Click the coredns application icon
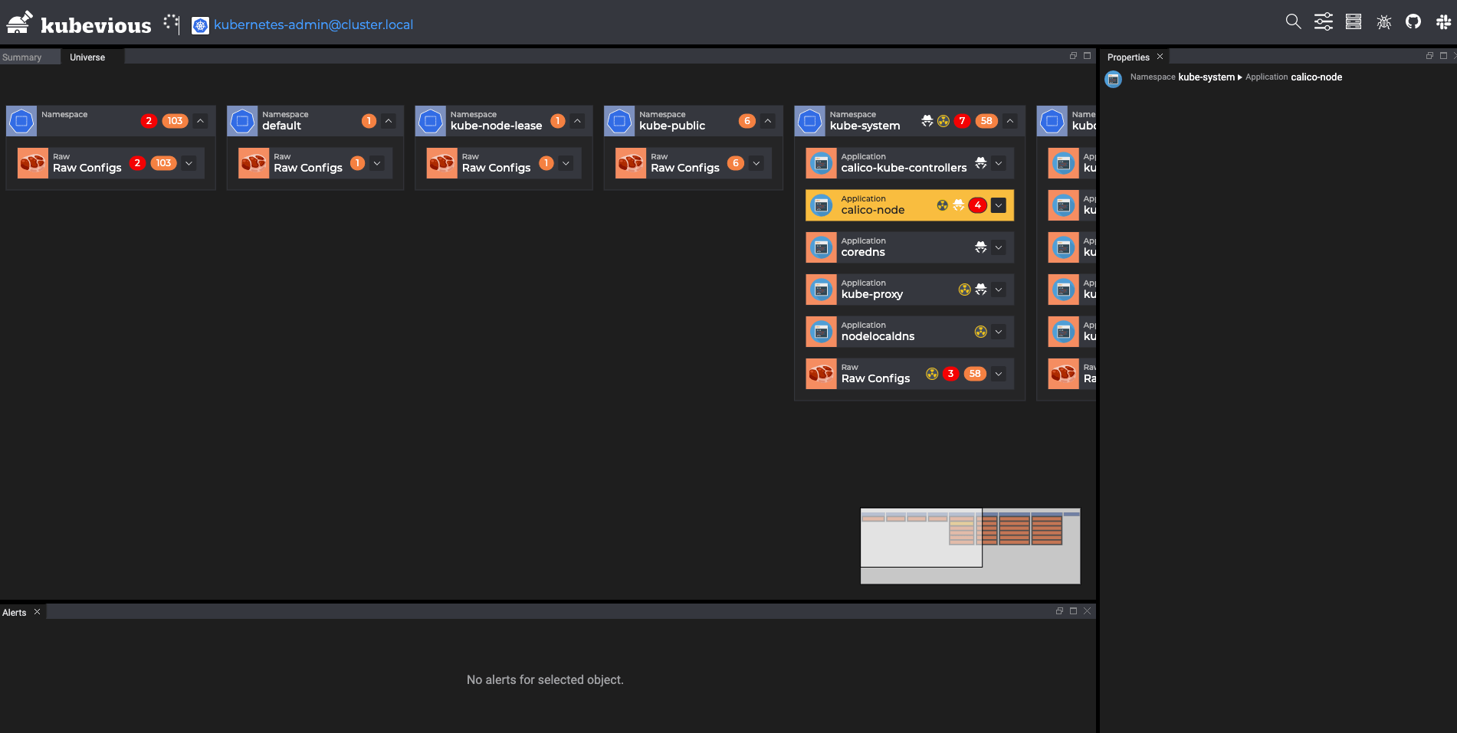Image resolution: width=1457 pixels, height=733 pixels. pyautogui.click(x=822, y=247)
